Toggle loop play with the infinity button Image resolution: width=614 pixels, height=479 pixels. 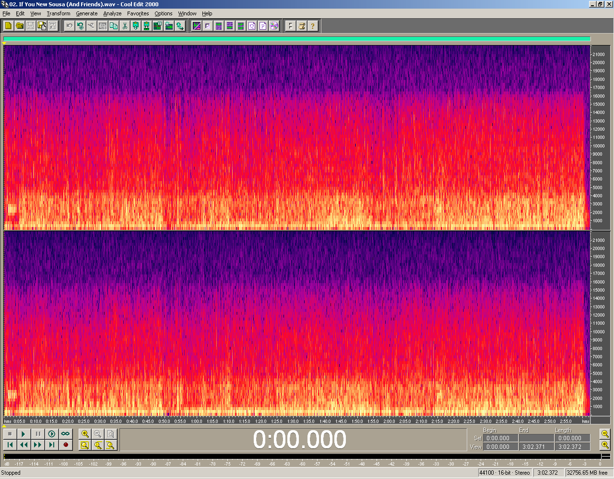point(65,434)
